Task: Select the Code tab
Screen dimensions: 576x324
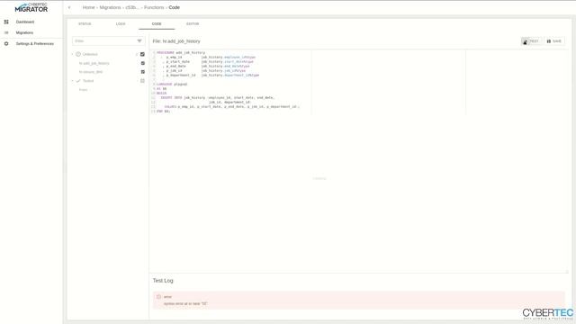Action: click(x=157, y=24)
